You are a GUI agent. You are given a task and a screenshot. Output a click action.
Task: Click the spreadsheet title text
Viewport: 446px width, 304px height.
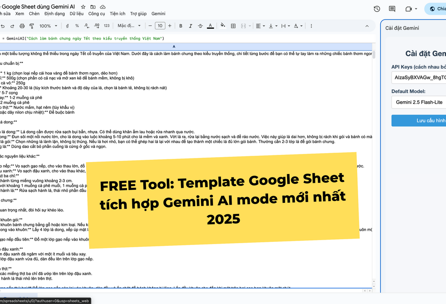(38, 7)
